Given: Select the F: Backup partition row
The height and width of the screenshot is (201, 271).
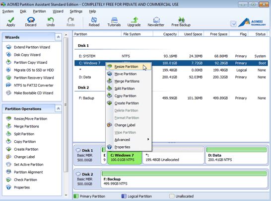Looking at the screenshot, I should point(171,98).
